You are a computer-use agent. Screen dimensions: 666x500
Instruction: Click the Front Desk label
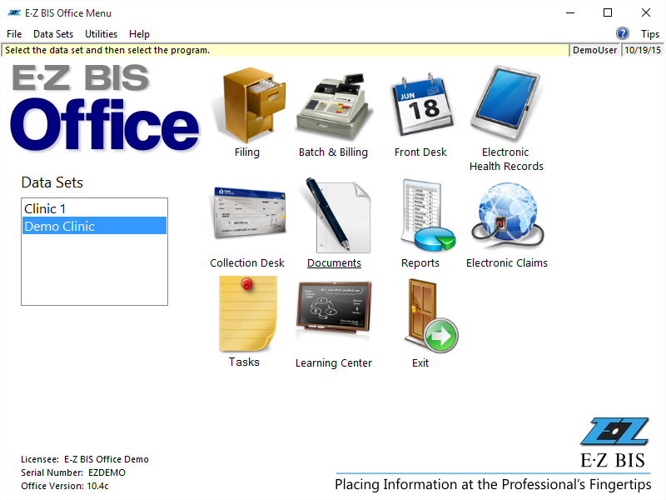click(420, 152)
